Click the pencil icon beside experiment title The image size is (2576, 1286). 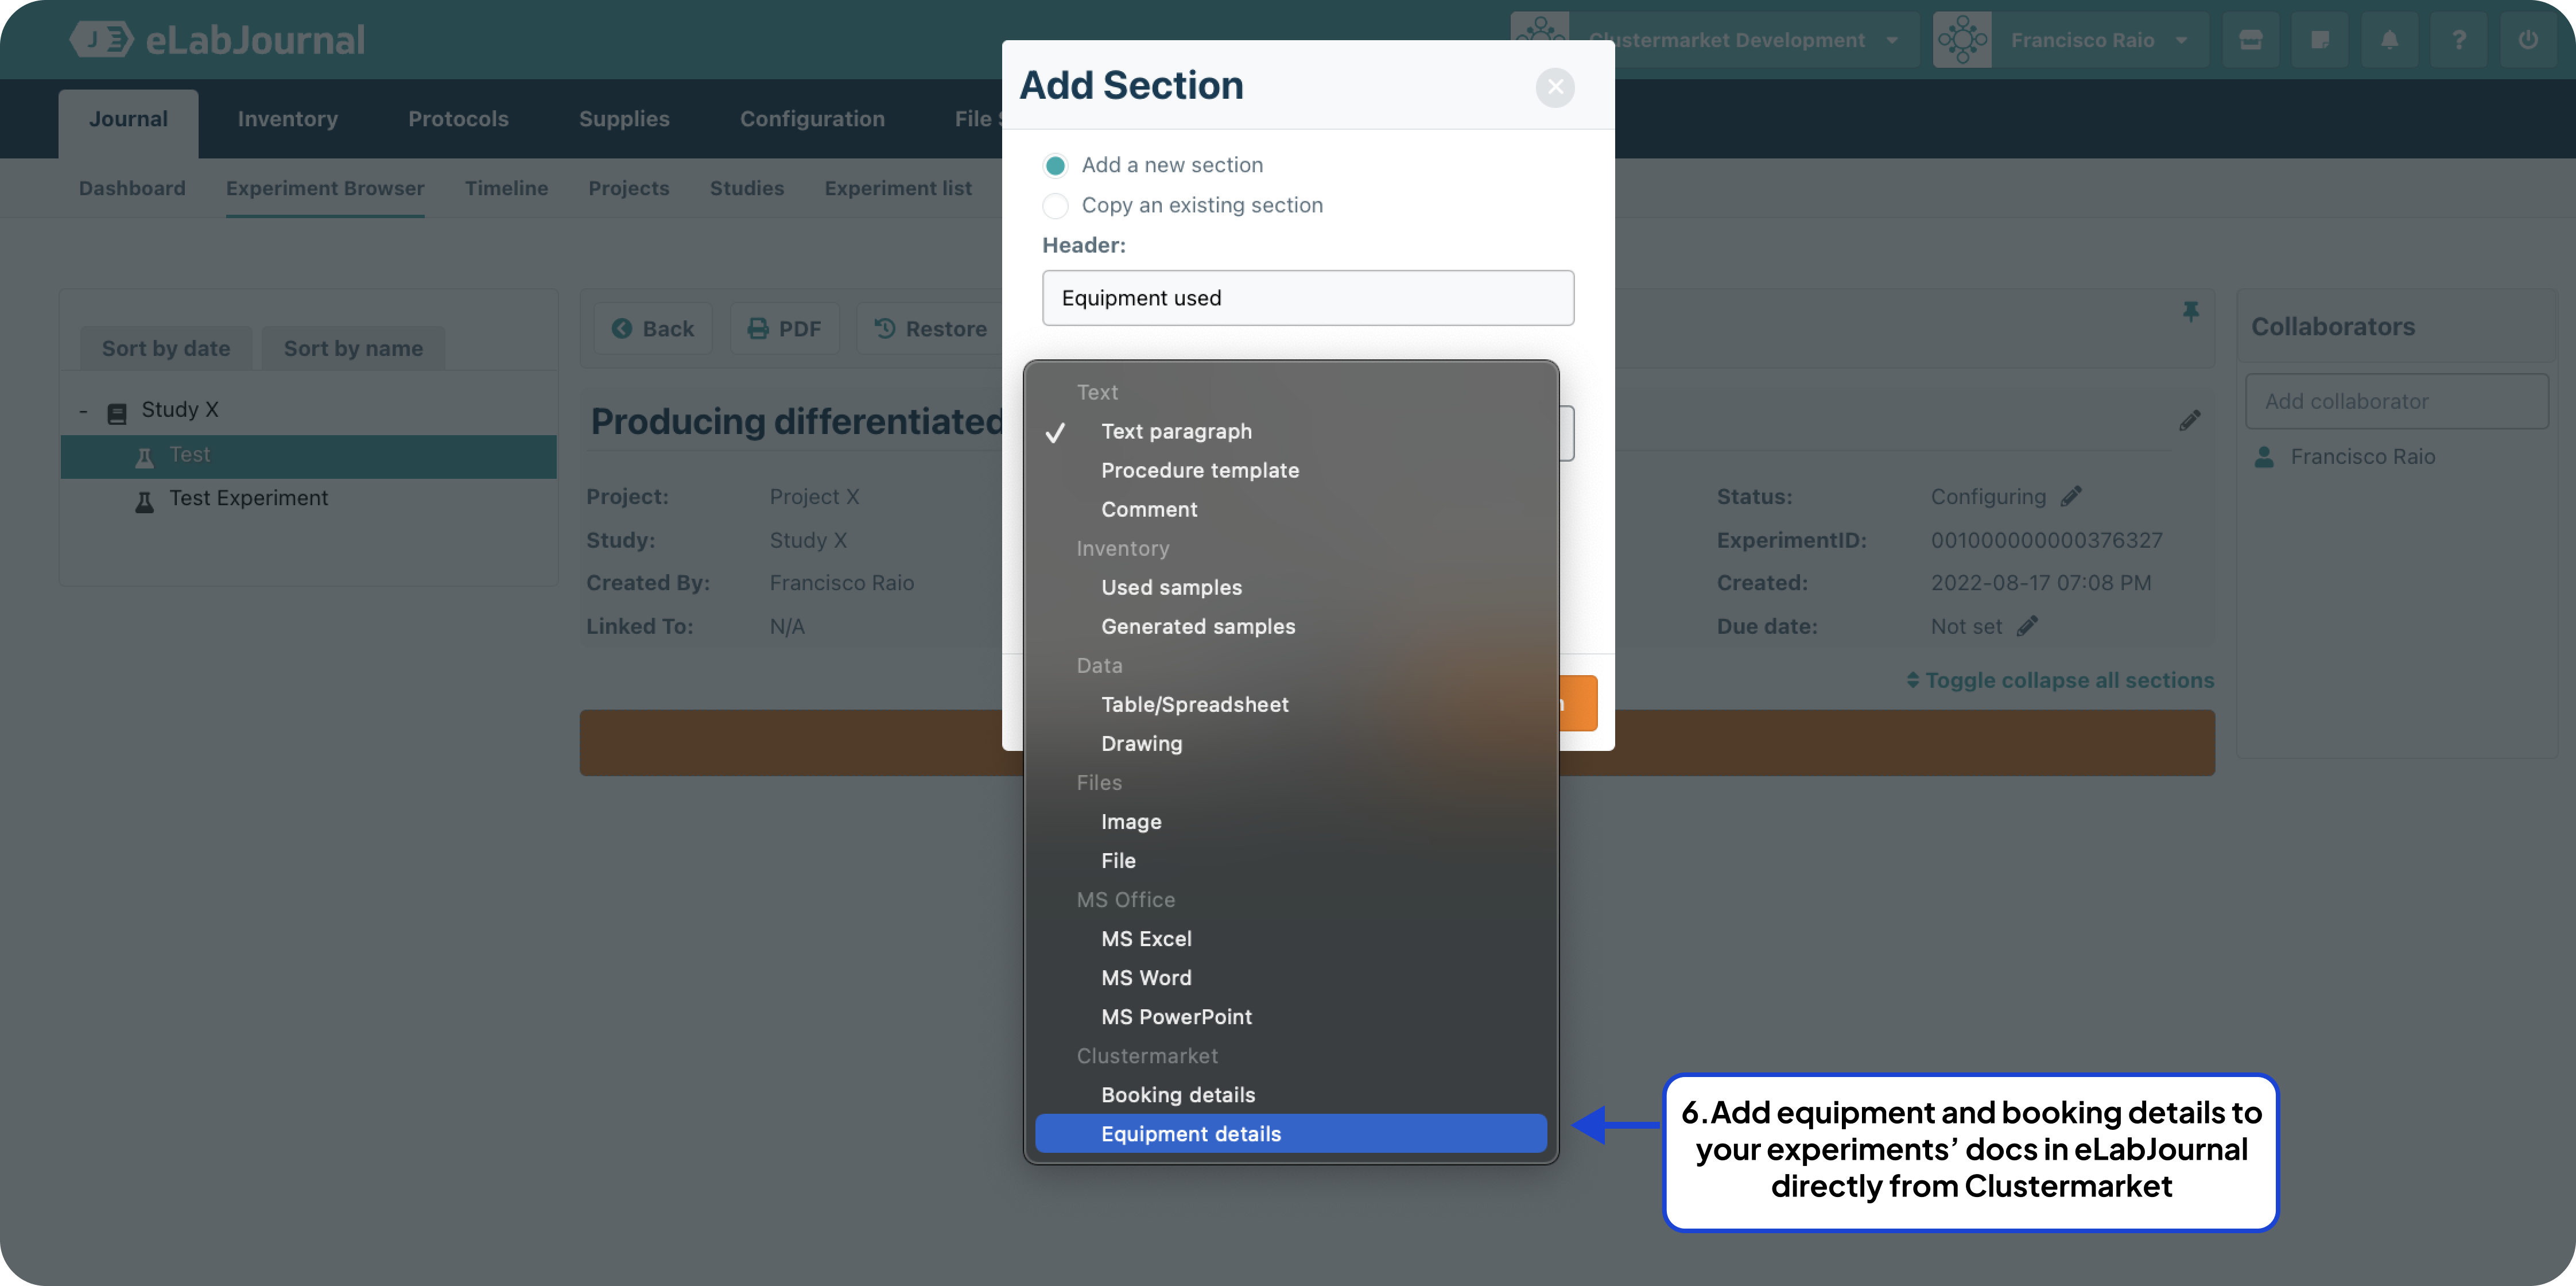click(x=2190, y=421)
